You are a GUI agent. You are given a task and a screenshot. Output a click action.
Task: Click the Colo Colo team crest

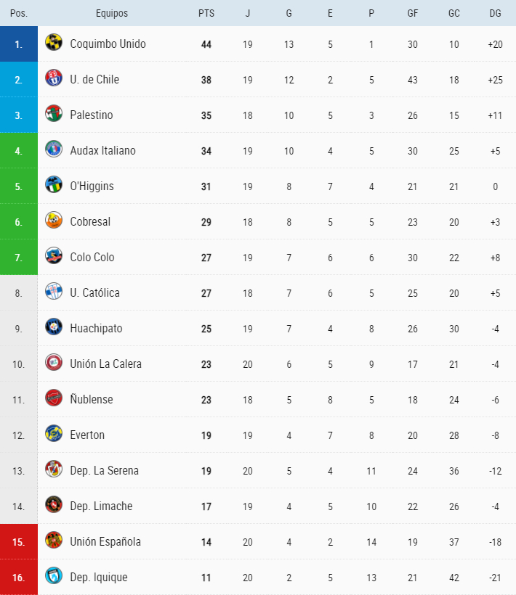point(53,257)
